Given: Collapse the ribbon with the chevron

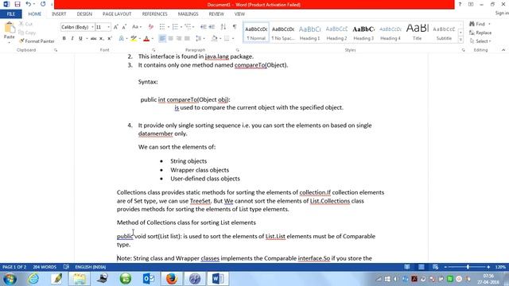Looking at the screenshot, I should click(x=503, y=50).
